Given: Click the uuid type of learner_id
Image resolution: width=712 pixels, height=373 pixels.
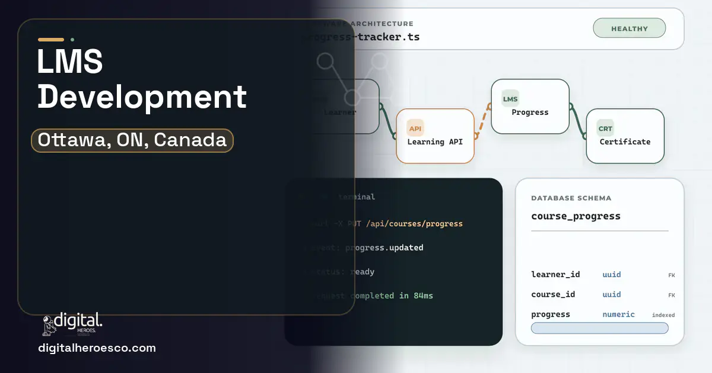Looking at the screenshot, I should [612, 275].
